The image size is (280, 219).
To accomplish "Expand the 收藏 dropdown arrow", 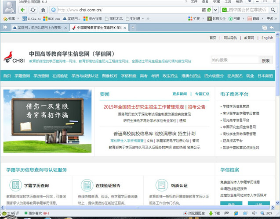I will point(18,18).
